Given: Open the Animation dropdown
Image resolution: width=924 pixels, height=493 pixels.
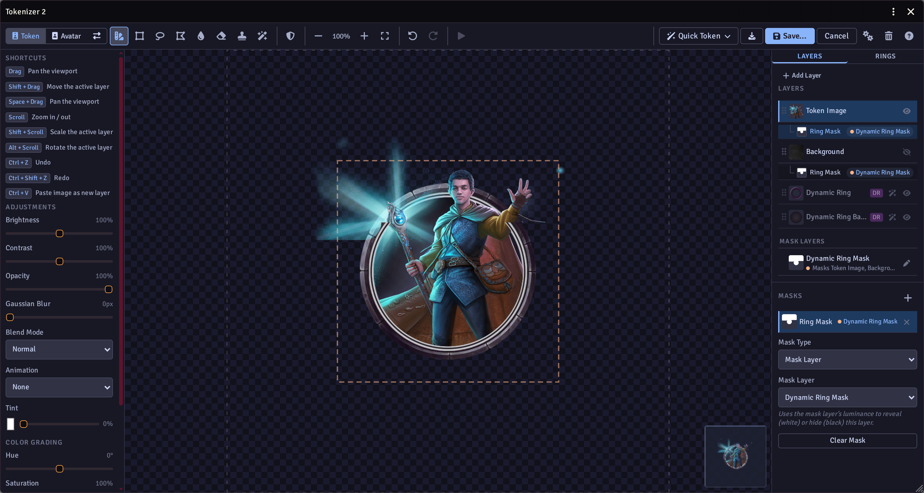Looking at the screenshot, I should [x=59, y=387].
